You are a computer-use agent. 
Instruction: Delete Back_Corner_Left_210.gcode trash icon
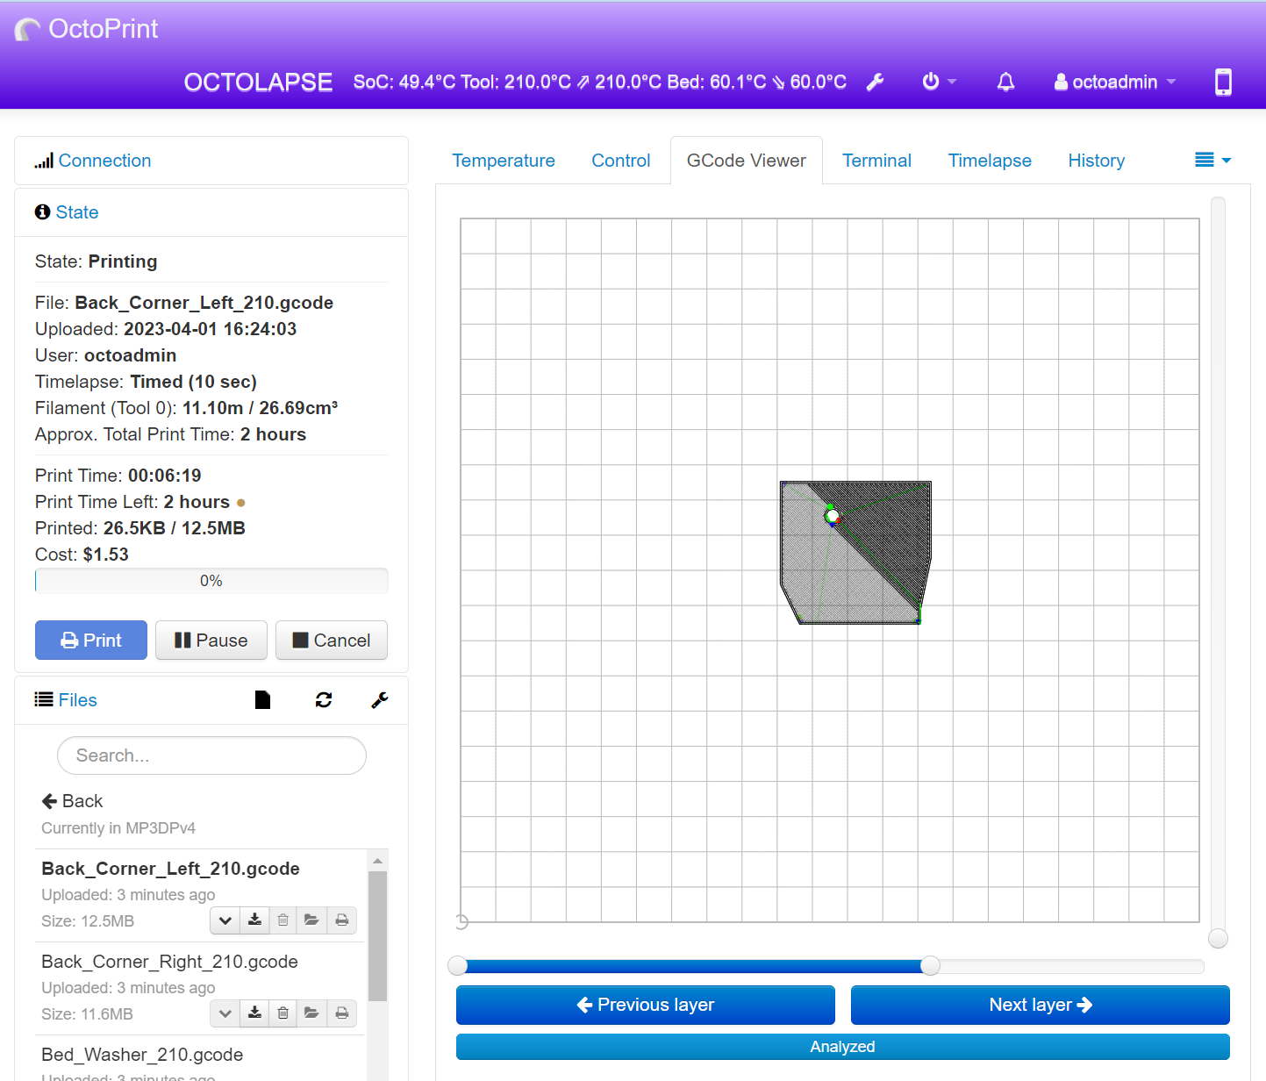(x=283, y=920)
